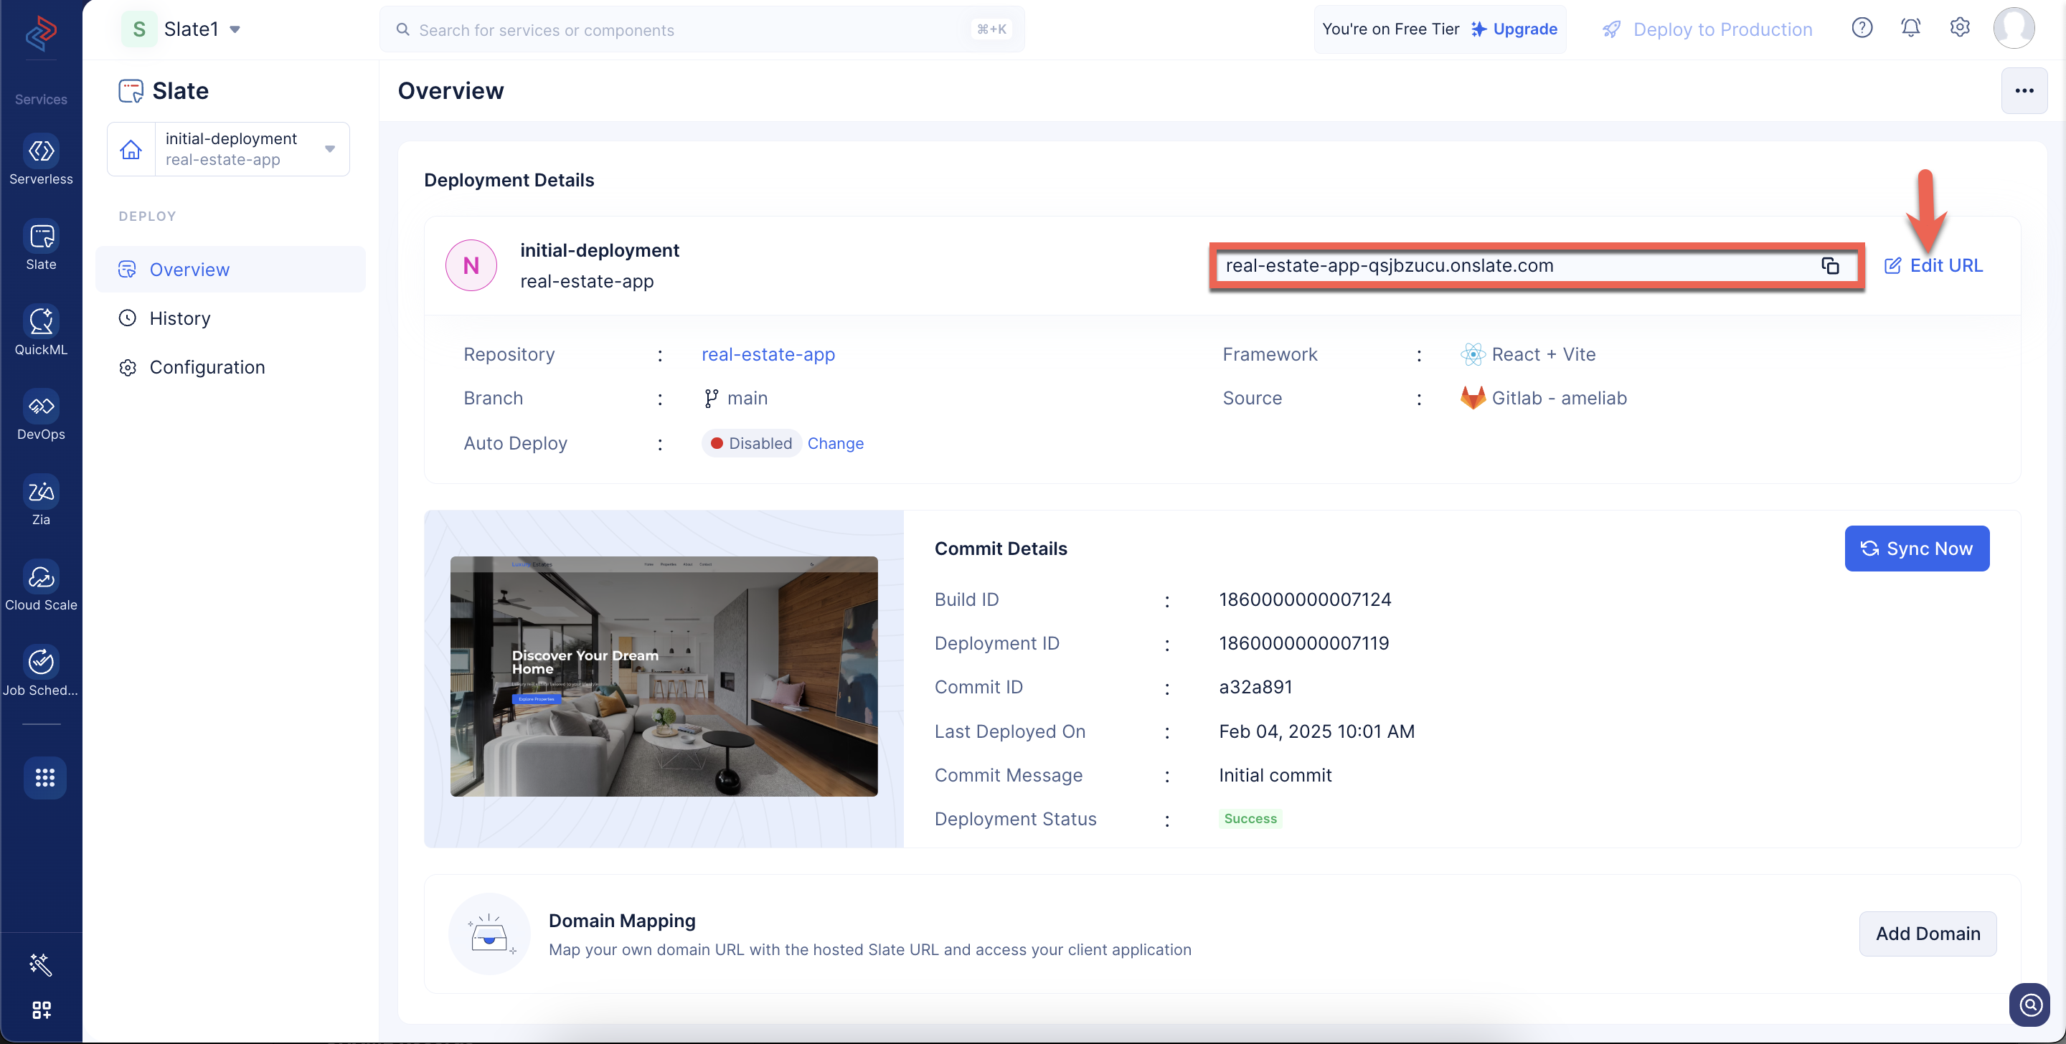
Task: Select Overview in the Deploy menu
Action: (x=230, y=270)
